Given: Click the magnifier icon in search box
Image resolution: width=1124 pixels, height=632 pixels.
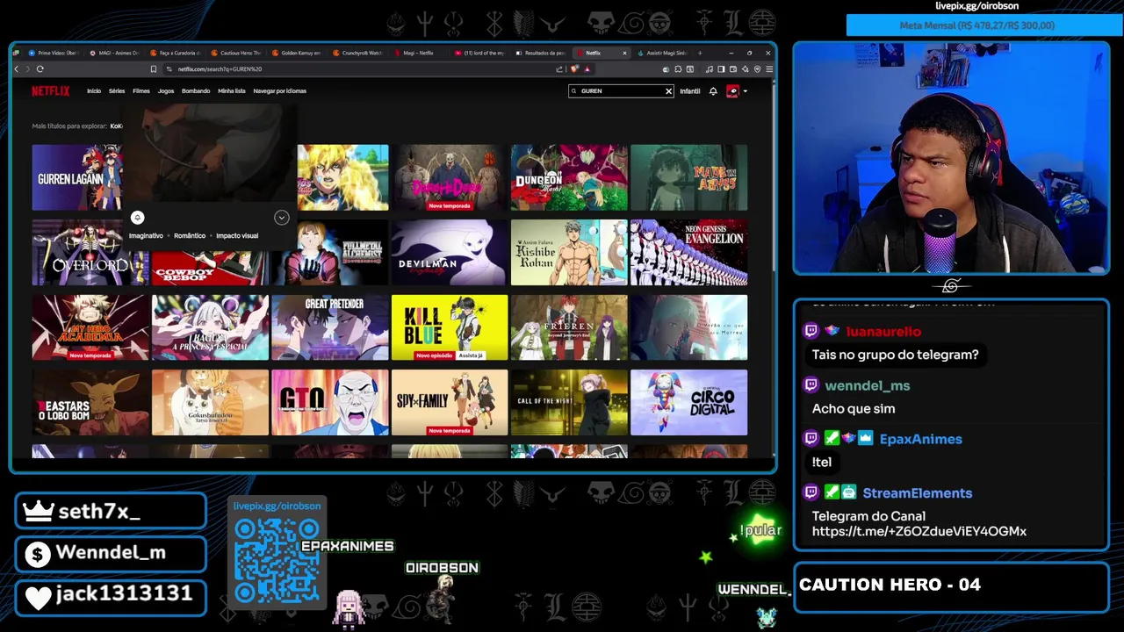Looking at the screenshot, I should coord(574,91).
